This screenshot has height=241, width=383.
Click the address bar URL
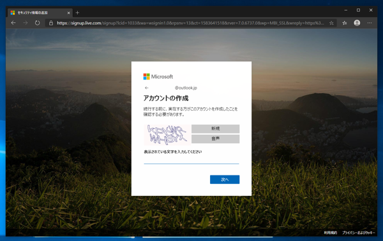coord(190,23)
